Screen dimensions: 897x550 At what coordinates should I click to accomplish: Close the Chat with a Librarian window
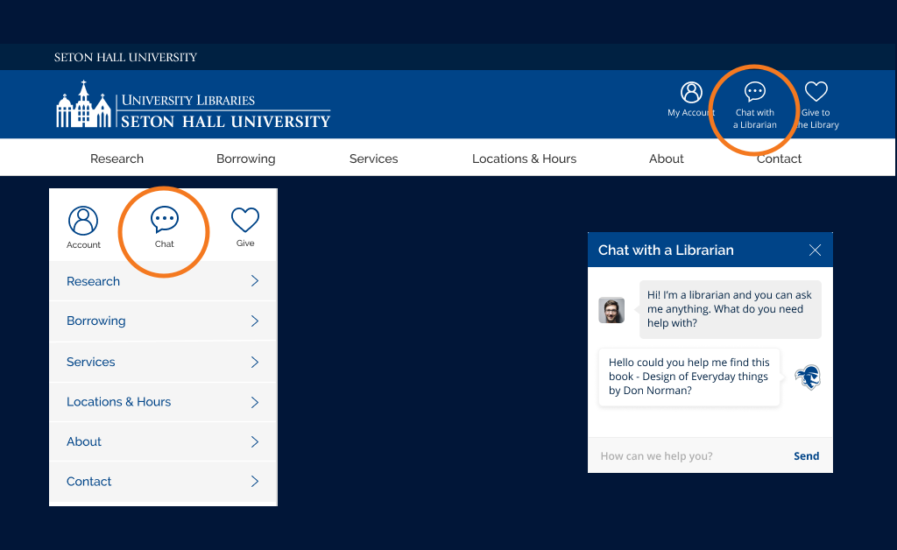coord(815,250)
